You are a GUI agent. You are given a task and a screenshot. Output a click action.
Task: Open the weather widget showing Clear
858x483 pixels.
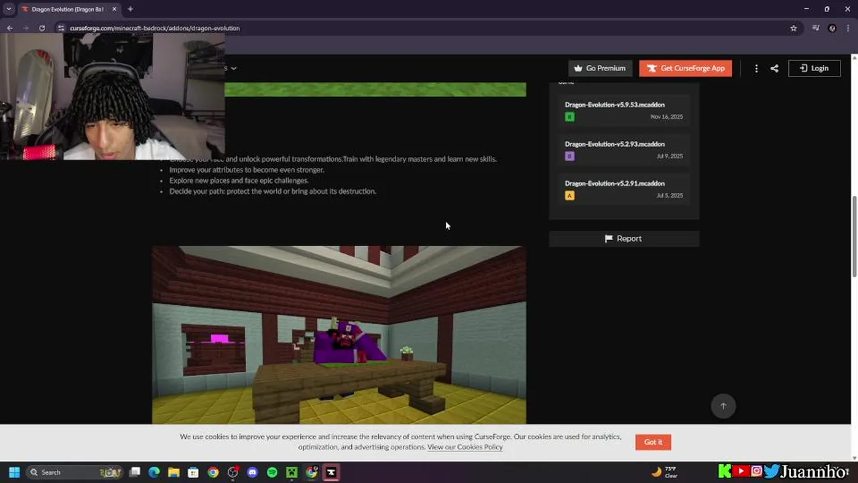point(664,472)
